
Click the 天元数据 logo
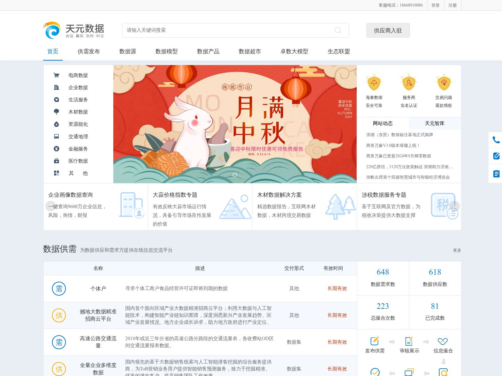(x=74, y=30)
